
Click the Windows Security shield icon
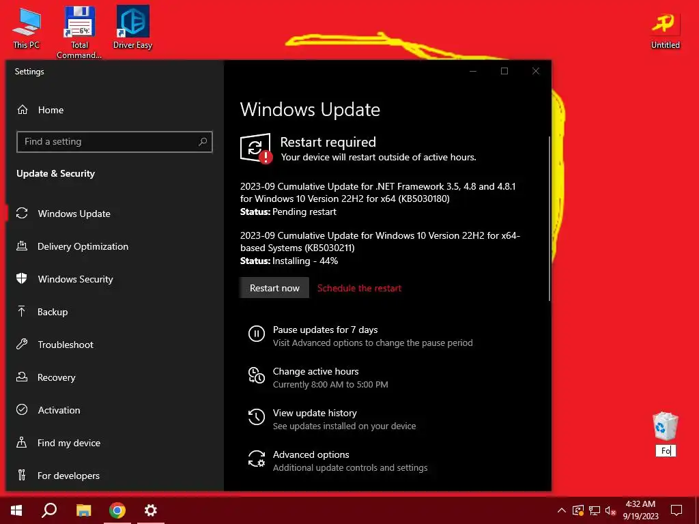[x=21, y=278]
